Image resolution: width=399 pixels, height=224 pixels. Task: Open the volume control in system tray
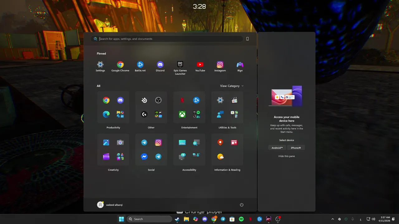(373, 219)
